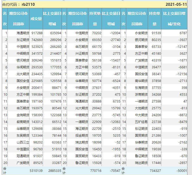Click short position value 91539
Viewport: 193px width, 175px height.
point(156,33)
